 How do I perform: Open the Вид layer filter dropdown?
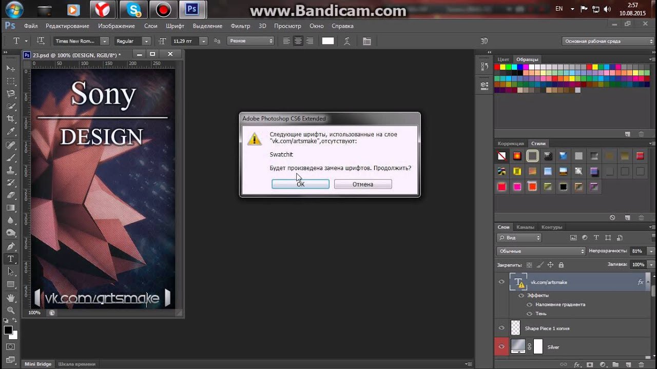519,238
